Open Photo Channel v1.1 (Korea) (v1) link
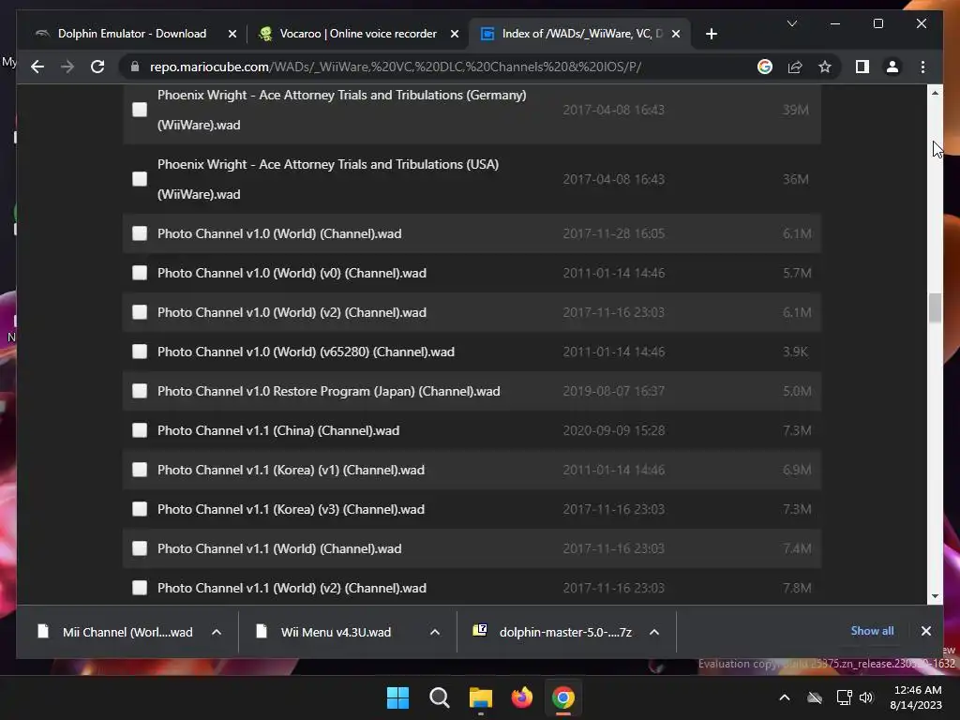960x720 pixels. pos(291,470)
